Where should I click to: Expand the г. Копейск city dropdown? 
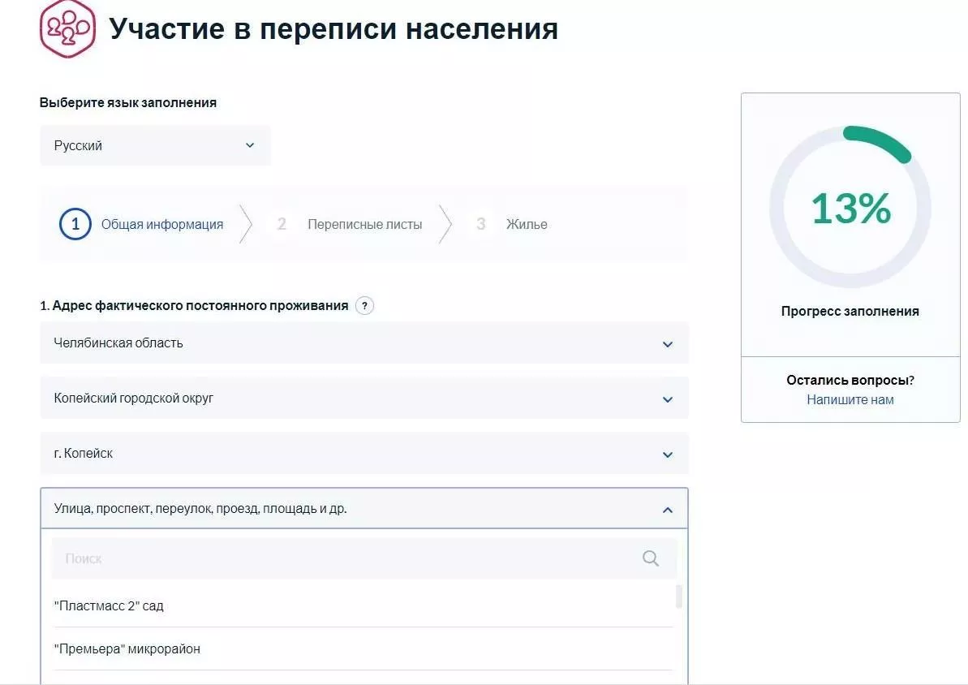364,454
